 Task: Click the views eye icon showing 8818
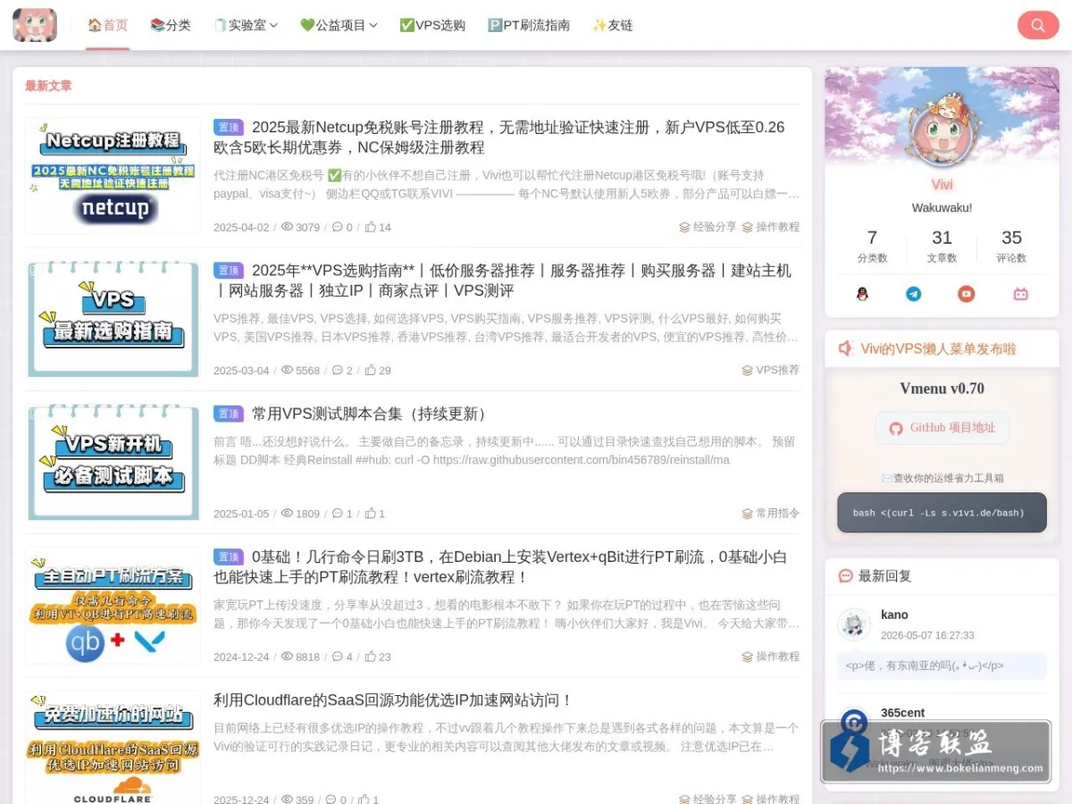287,657
